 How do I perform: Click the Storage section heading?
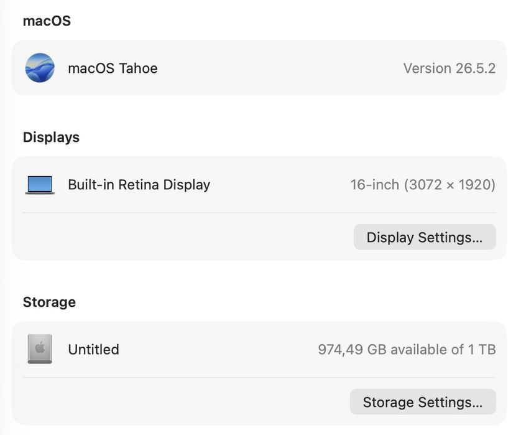click(49, 302)
